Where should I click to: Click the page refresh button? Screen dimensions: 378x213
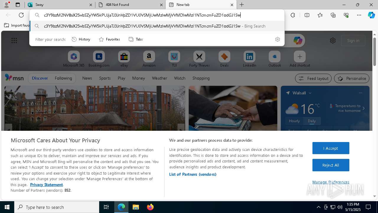(21, 15)
